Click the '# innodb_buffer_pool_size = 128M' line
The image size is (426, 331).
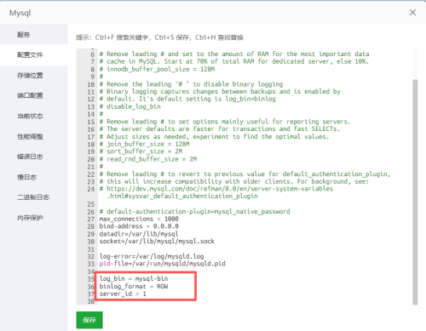[157, 69]
